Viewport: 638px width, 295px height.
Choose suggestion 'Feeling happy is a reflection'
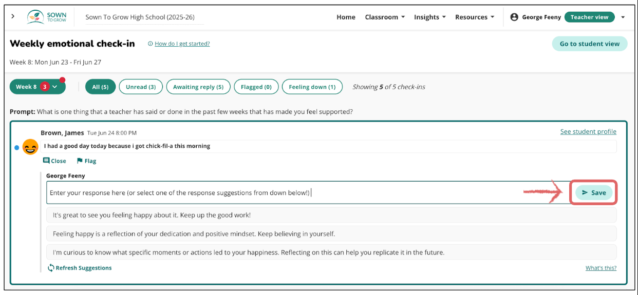point(331,233)
